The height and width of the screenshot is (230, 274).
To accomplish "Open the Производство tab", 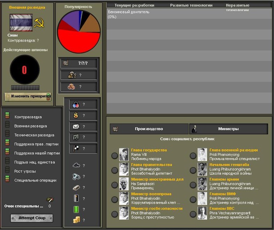I will pyautogui.click(x=149, y=129).
